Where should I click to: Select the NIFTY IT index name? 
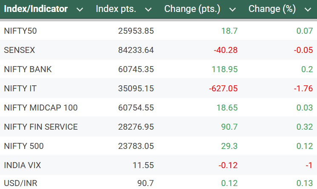pyautogui.click(x=20, y=88)
